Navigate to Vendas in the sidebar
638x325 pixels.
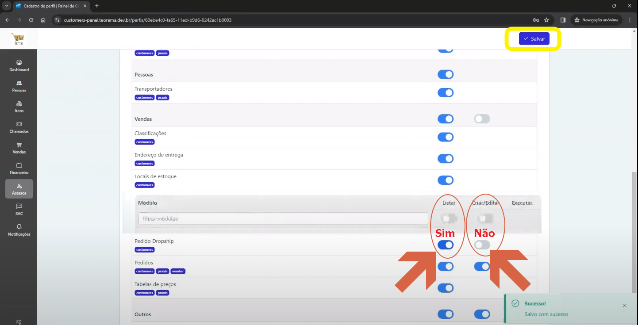(x=19, y=148)
